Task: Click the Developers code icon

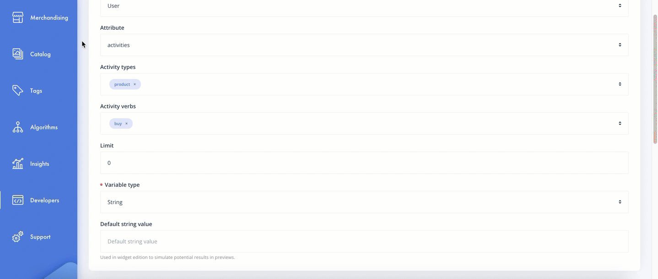Action: pos(18,200)
